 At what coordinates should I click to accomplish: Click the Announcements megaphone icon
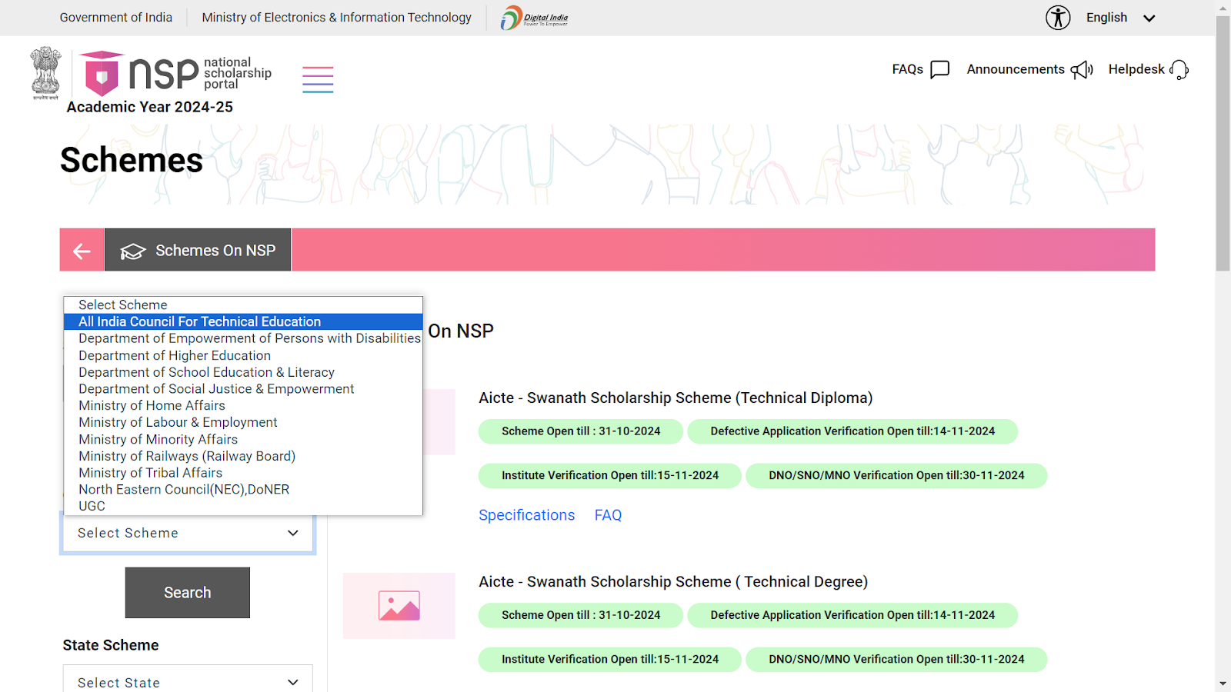click(1082, 70)
